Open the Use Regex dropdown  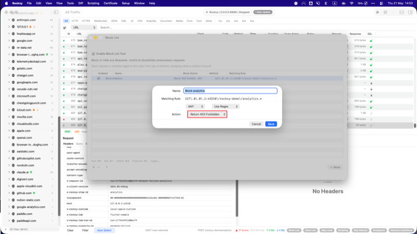[226, 106]
